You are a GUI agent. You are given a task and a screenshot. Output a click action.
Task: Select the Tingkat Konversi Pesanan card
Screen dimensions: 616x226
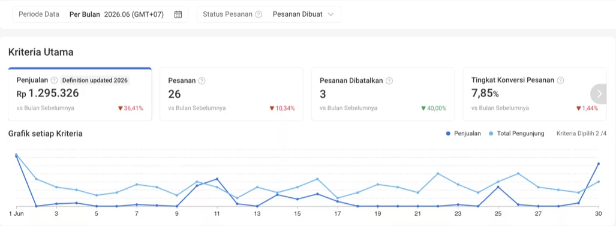point(534,94)
